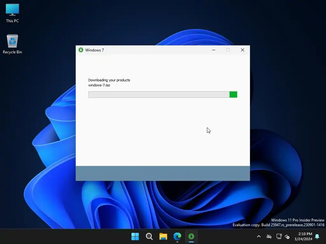326x244 pixels.
Task: Click the 'Windows 7' window title
Action: pyautogui.click(x=94, y=50)
